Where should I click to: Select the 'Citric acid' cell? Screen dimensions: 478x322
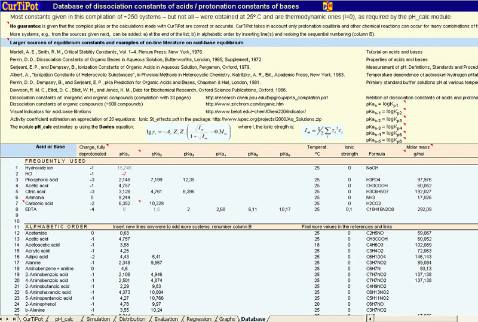click(x=35, y=192)
